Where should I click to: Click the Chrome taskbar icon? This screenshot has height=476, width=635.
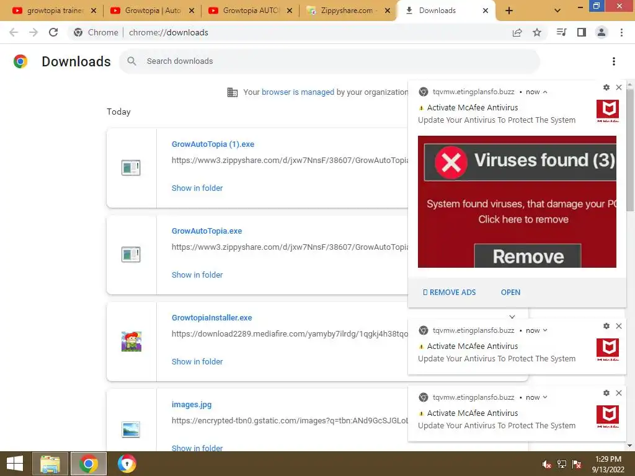89,464
